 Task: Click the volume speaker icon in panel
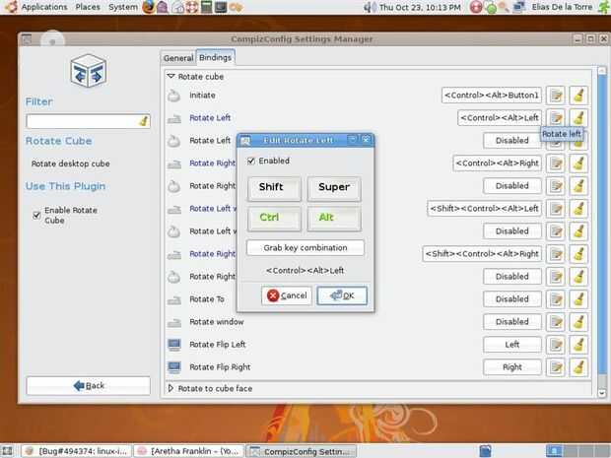point(369,7)
